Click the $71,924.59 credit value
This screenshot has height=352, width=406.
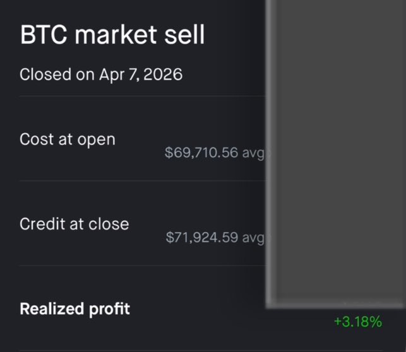pos(203,238)
